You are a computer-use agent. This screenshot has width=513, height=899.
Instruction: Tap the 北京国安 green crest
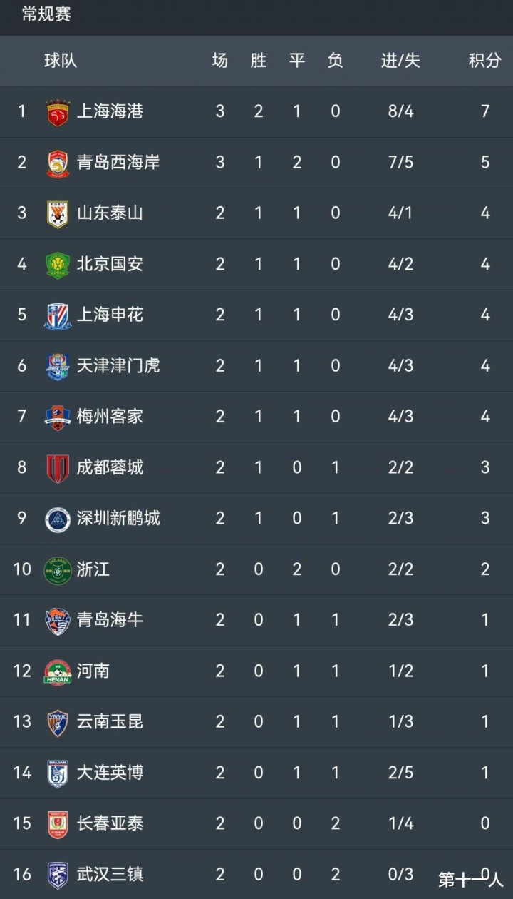(x=58, y=265)
